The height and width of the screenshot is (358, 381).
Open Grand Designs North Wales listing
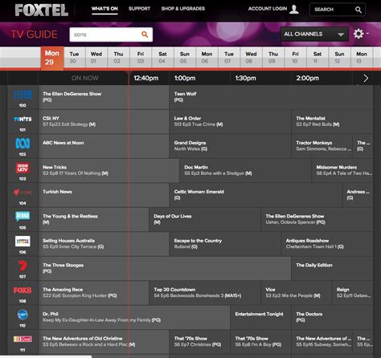coord(231,146)
